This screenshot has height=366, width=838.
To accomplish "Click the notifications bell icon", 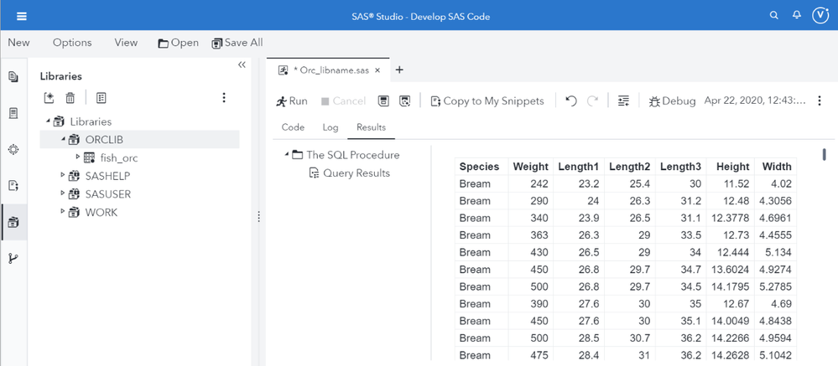I will click(797, 16).
